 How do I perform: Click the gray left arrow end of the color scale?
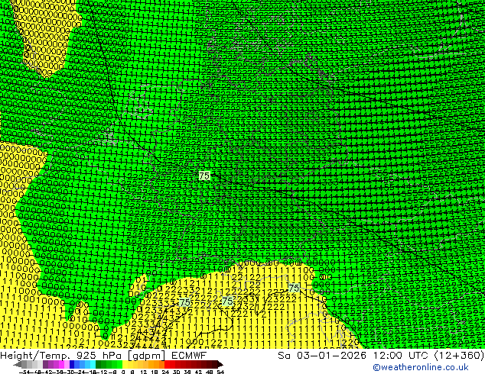click(17, 364)
